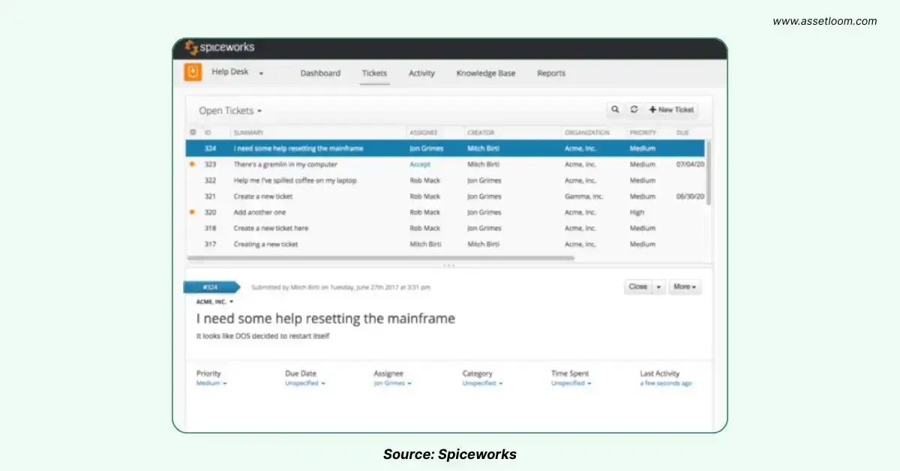Open the Reports tab

(551, 73)
